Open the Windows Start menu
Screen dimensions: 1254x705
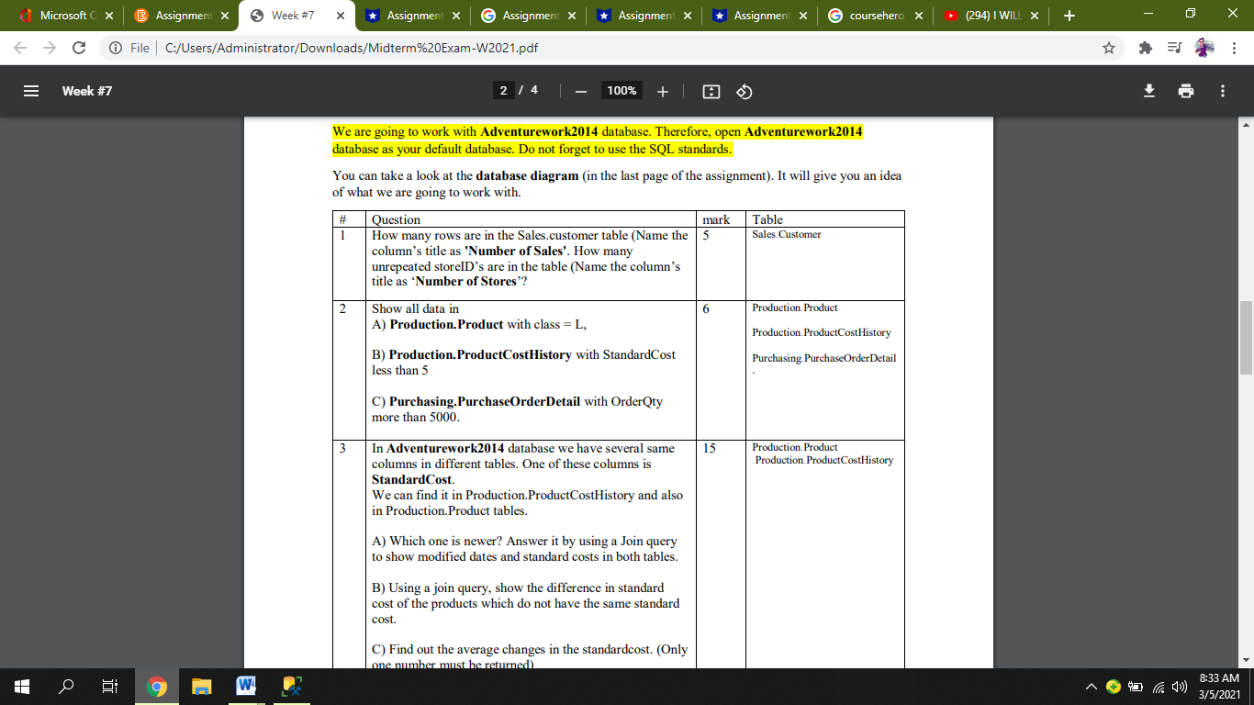[22, 686]
